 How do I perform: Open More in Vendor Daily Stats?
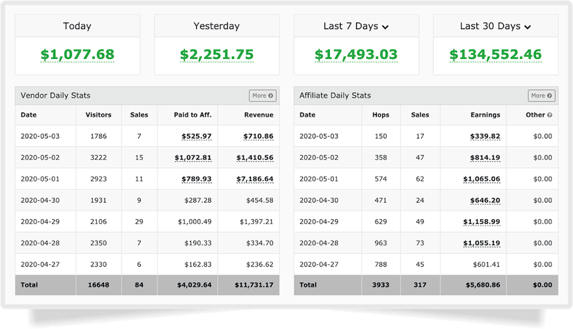[x=263, y=96]
